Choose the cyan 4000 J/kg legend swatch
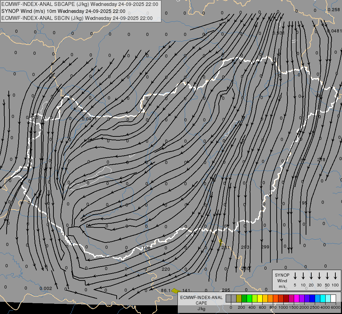 [x=323, y=298]
